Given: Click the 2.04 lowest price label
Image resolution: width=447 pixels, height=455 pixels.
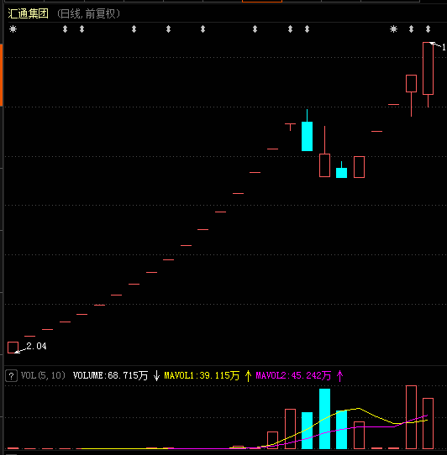Looking at the screenshot, I should (x=36, y=346).
